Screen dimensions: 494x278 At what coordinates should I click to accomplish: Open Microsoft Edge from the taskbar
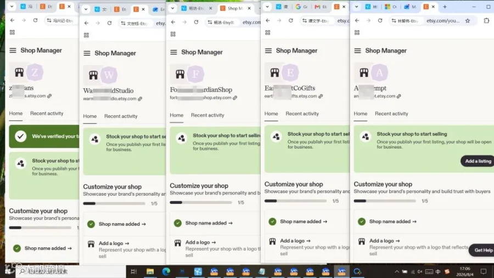166,271
